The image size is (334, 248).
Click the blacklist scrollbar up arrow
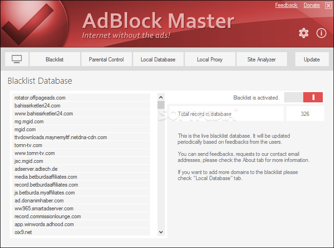coord(161,97)
